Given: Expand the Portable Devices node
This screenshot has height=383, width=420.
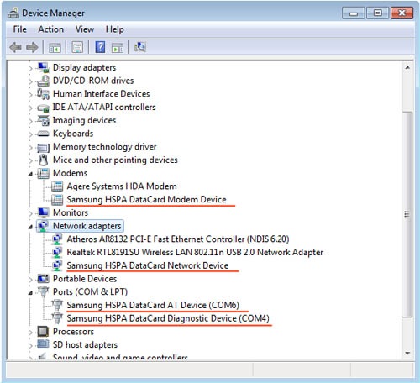Looking at the screenshot, I should (x=30, y=280).
